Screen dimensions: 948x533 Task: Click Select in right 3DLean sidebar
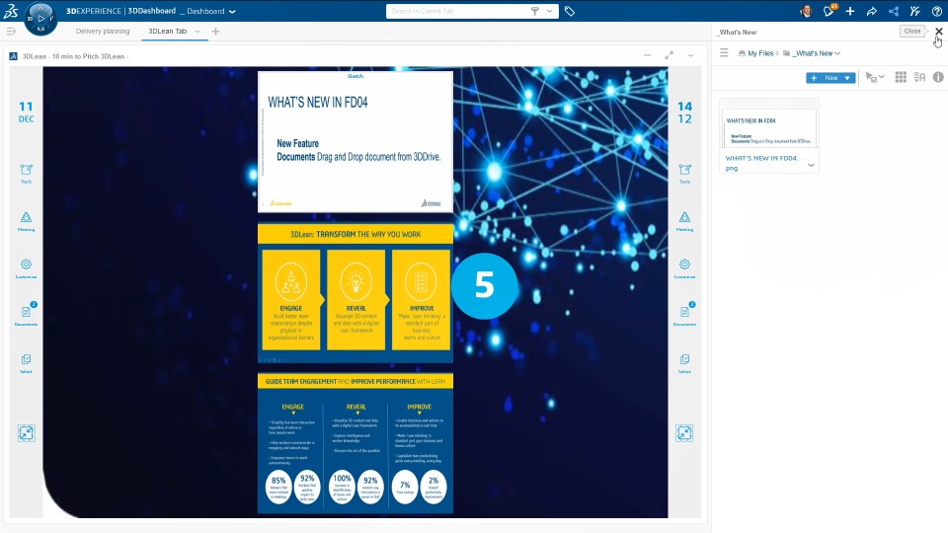pyautogui.click(x=684, y=363)
